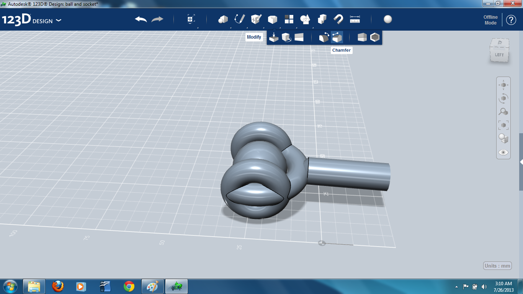Select the Measure tool ruler icon

355,18
